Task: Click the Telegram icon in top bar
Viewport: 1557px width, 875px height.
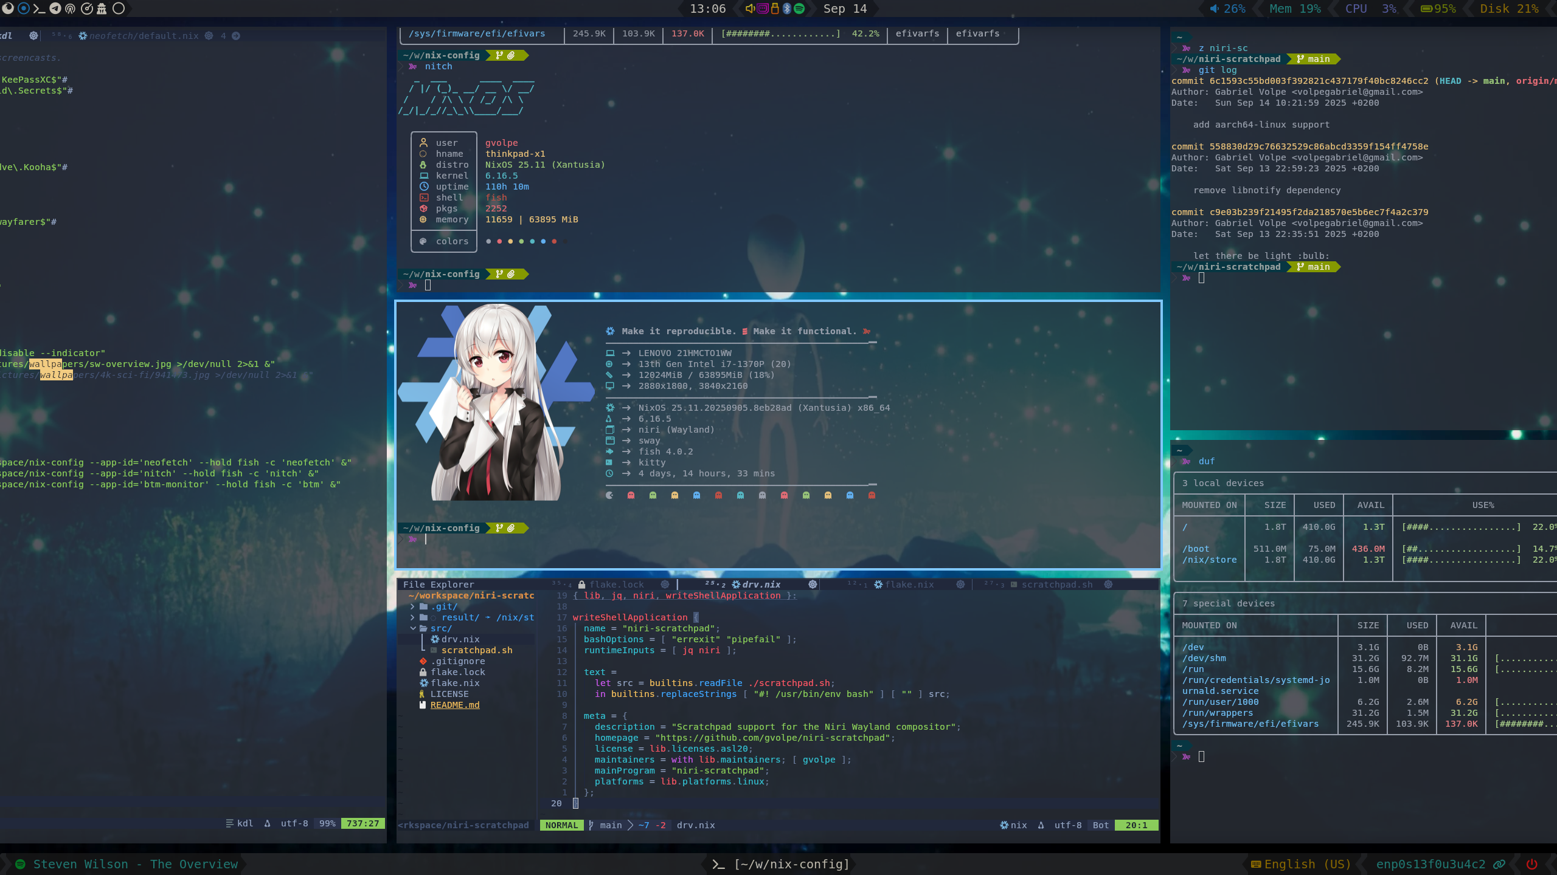Action: (x=55, y=9)
